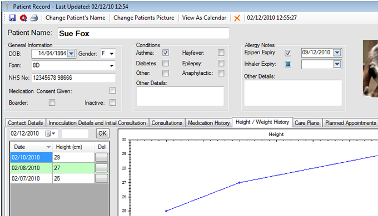Click the Allergy Notes Other Details box
This screenshot has width=378, height=216.
(293, 93)
